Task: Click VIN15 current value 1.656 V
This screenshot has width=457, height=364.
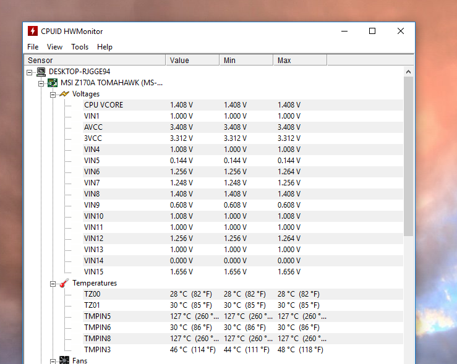Action: point(181,272)
